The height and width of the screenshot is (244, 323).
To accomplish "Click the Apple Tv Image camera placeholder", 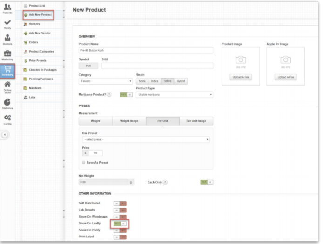I will pos(285,60).
